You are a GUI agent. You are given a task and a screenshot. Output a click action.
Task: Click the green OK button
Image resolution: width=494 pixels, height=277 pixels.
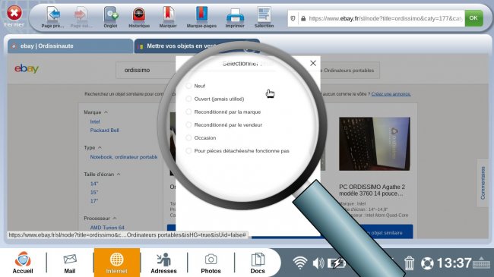(x=473, y=18)
